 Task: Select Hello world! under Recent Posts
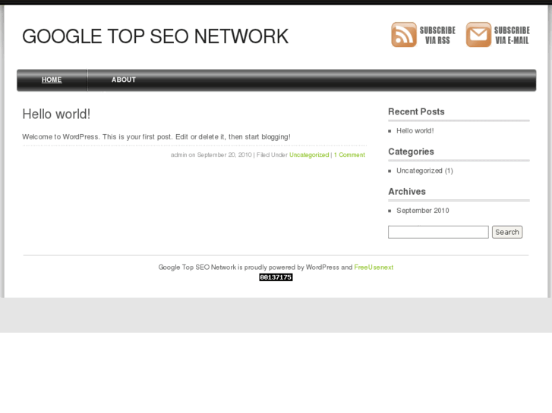pyautogui.click(x=415, y=131)
